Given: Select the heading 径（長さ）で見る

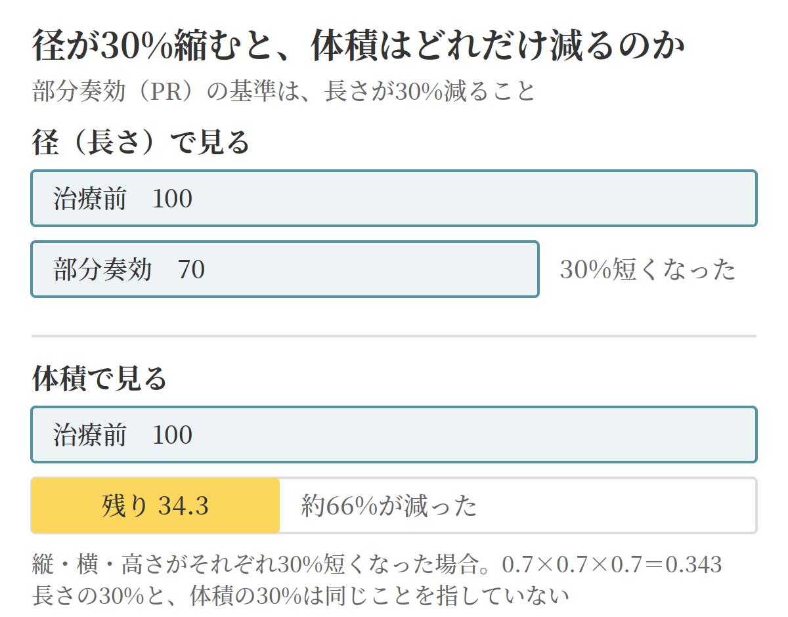Looking at the screenshot, I should click(x=141, y=142).
